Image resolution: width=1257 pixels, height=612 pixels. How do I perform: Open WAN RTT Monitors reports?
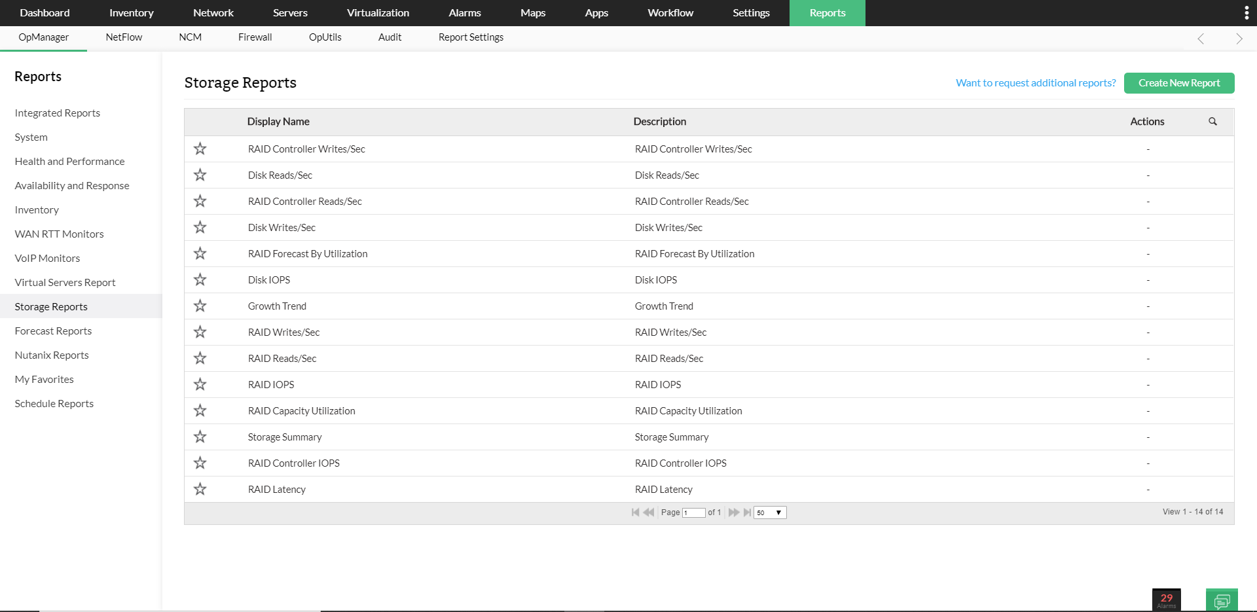(59, 234)
